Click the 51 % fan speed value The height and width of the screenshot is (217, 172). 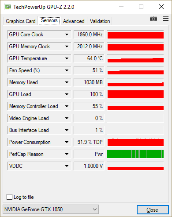[89, 70]
